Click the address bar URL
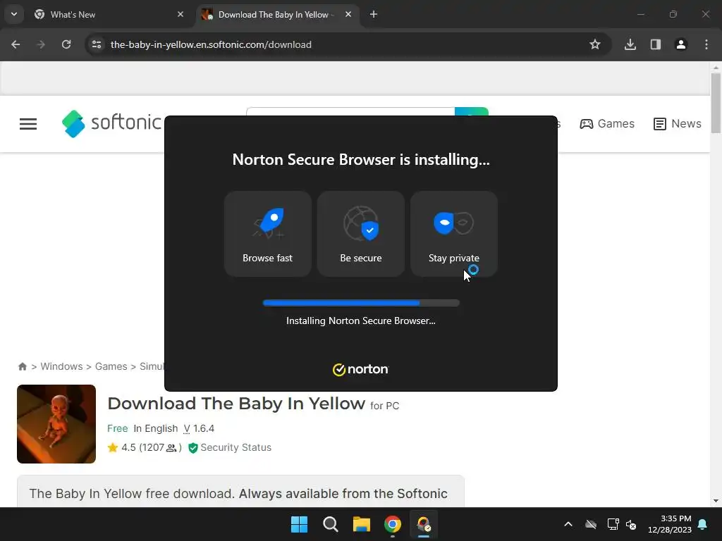This screenshot has width=722, height=541. tap(211, 44)
